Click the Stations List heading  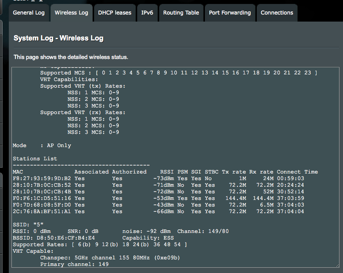click(x=35, y=159)
